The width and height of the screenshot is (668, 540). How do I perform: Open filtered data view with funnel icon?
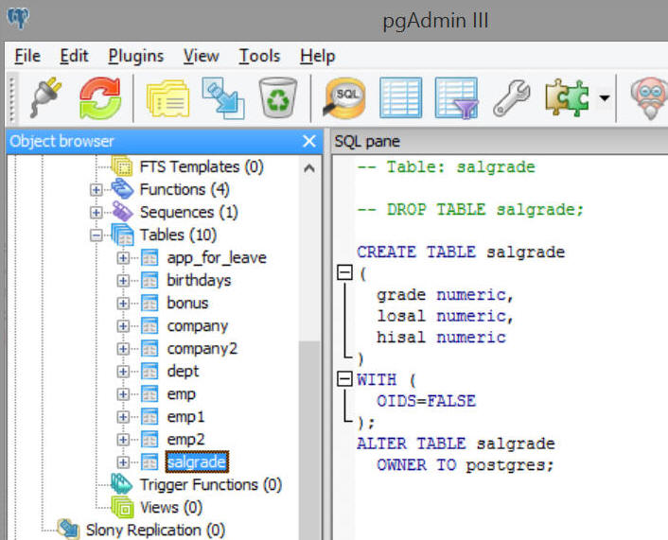[x=455, y=96]
